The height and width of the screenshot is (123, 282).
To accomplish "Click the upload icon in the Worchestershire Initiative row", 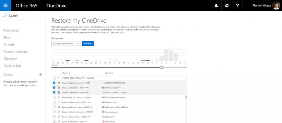I will point(59,97).
